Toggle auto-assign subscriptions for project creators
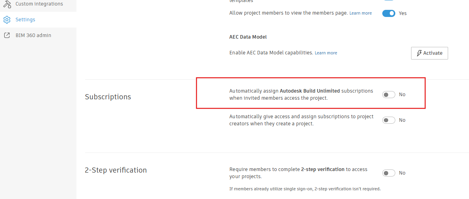 click(389, 120)
